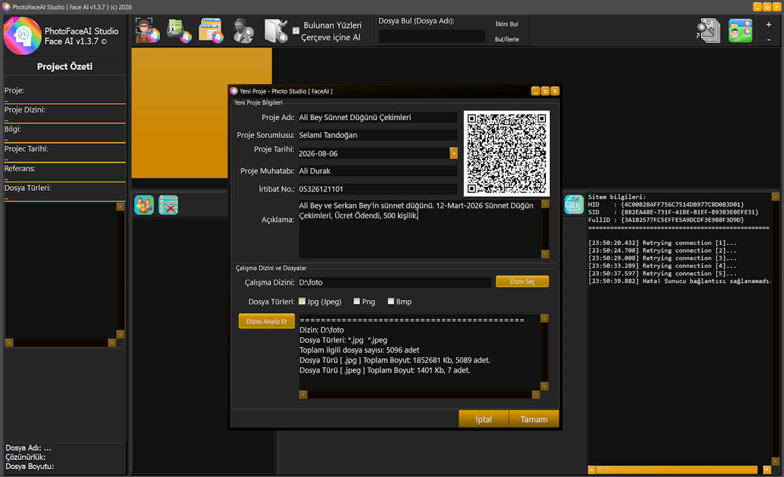Image resolution: width=784 pixels, height=477 pixels.
Task: Click the QR code image in the dialog
Action: 507,154
